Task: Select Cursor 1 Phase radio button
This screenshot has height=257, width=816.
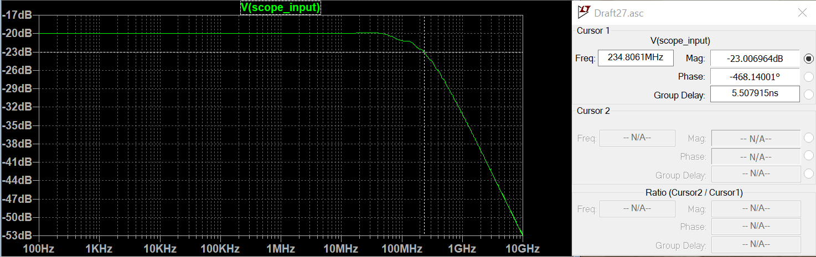Action: click(x=808, y=76)
